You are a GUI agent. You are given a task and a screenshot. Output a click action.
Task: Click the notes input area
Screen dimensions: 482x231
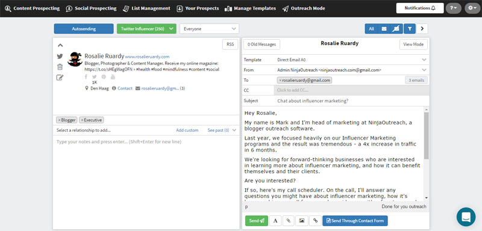146,182
